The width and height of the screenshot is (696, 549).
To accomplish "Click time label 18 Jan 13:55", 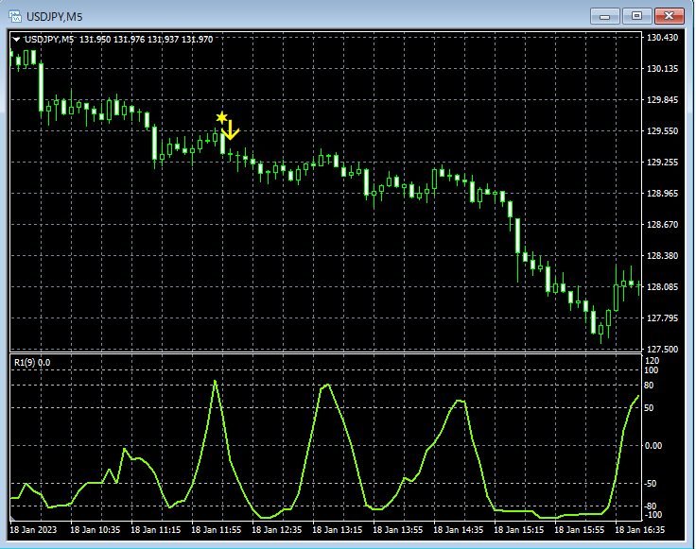I will coord(398,530).
